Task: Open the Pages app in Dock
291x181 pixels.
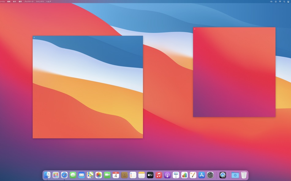Action: (193, 175)
